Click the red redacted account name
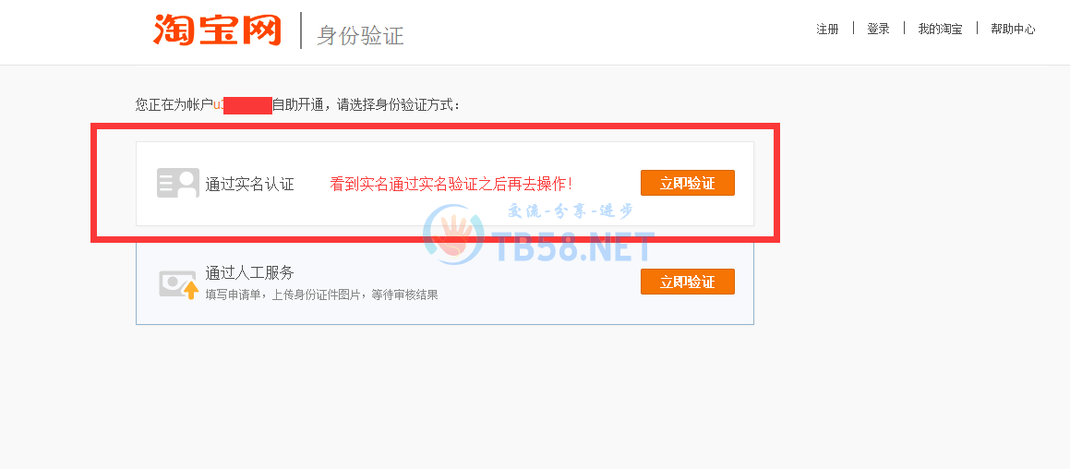1070x469 pixels. [x=247, y=105]
